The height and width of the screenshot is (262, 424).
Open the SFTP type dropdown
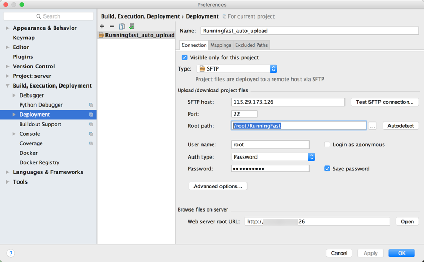click(273, 69)
